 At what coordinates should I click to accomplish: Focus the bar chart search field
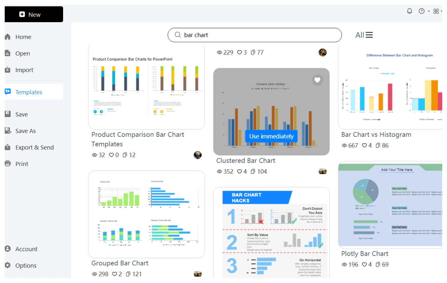(255, 35)
